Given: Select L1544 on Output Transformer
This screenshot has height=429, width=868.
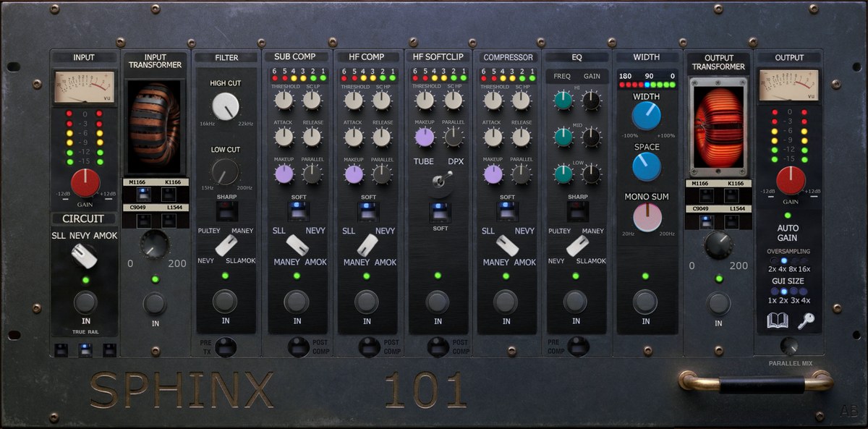Looking at the screenshot, I should tap(732, 221).
